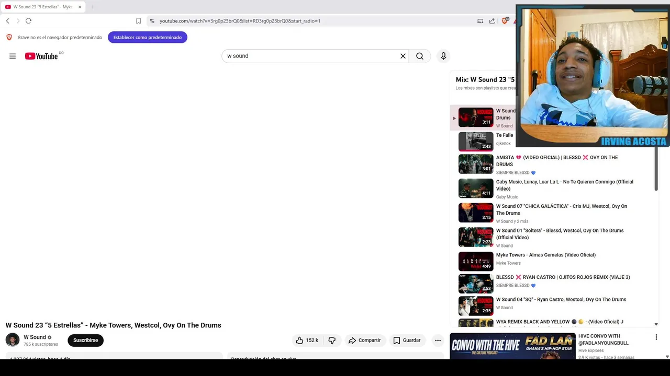Open W Sound channel avatar
Screen dimensions: 670x376
point(13,340)
